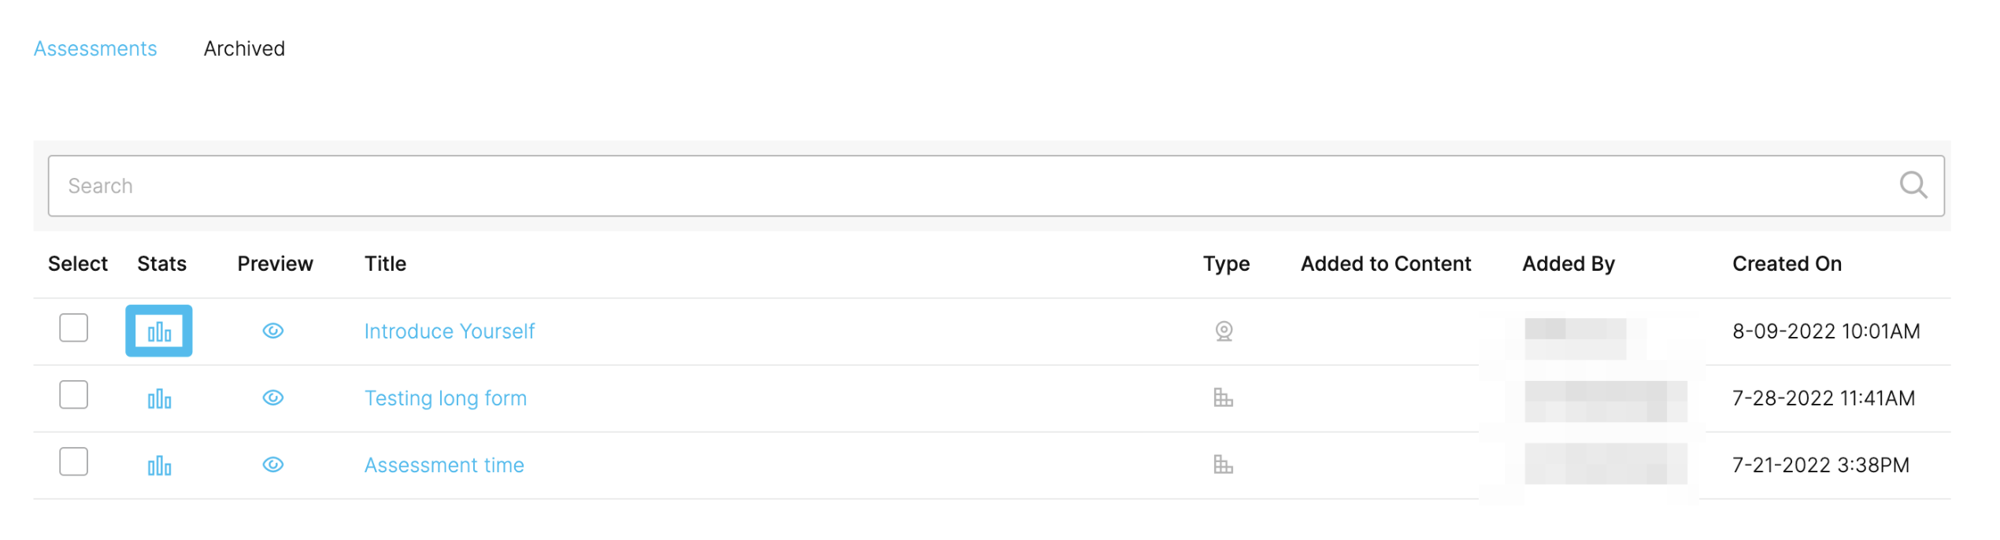Check the box for Introduce Yourself

tap(74, 327)
